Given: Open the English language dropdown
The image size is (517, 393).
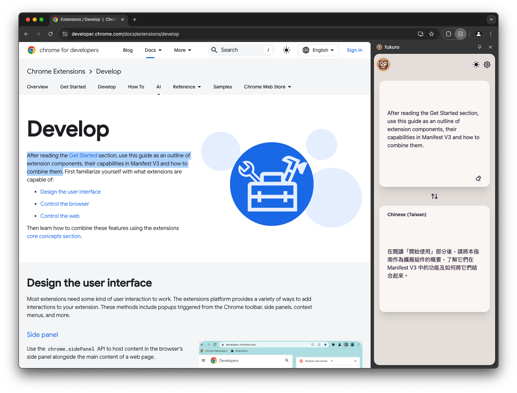Looking at the screenshot, I should click(x=318, y=50).
